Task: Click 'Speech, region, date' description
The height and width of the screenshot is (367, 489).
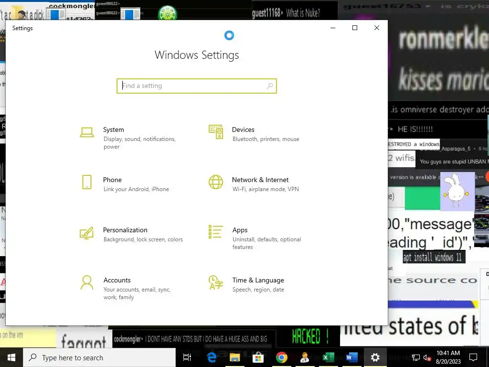Action: tap(258, 290)
